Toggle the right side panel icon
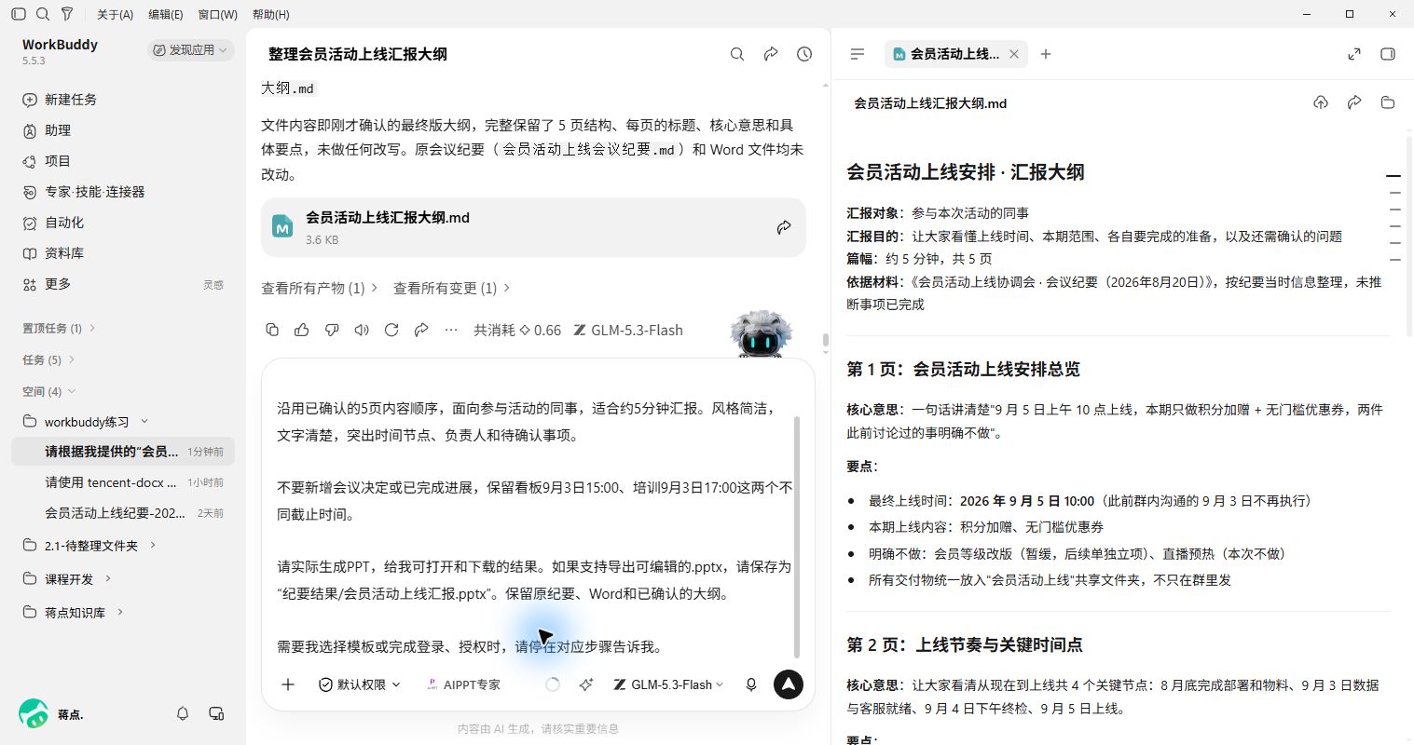 tap(1388, 54)
